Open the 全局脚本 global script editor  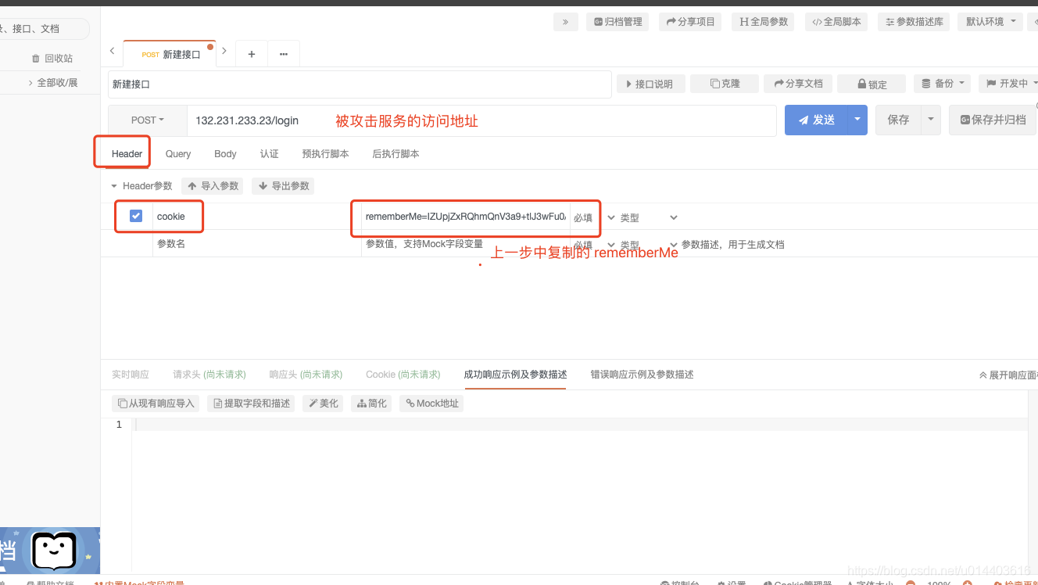836,21
